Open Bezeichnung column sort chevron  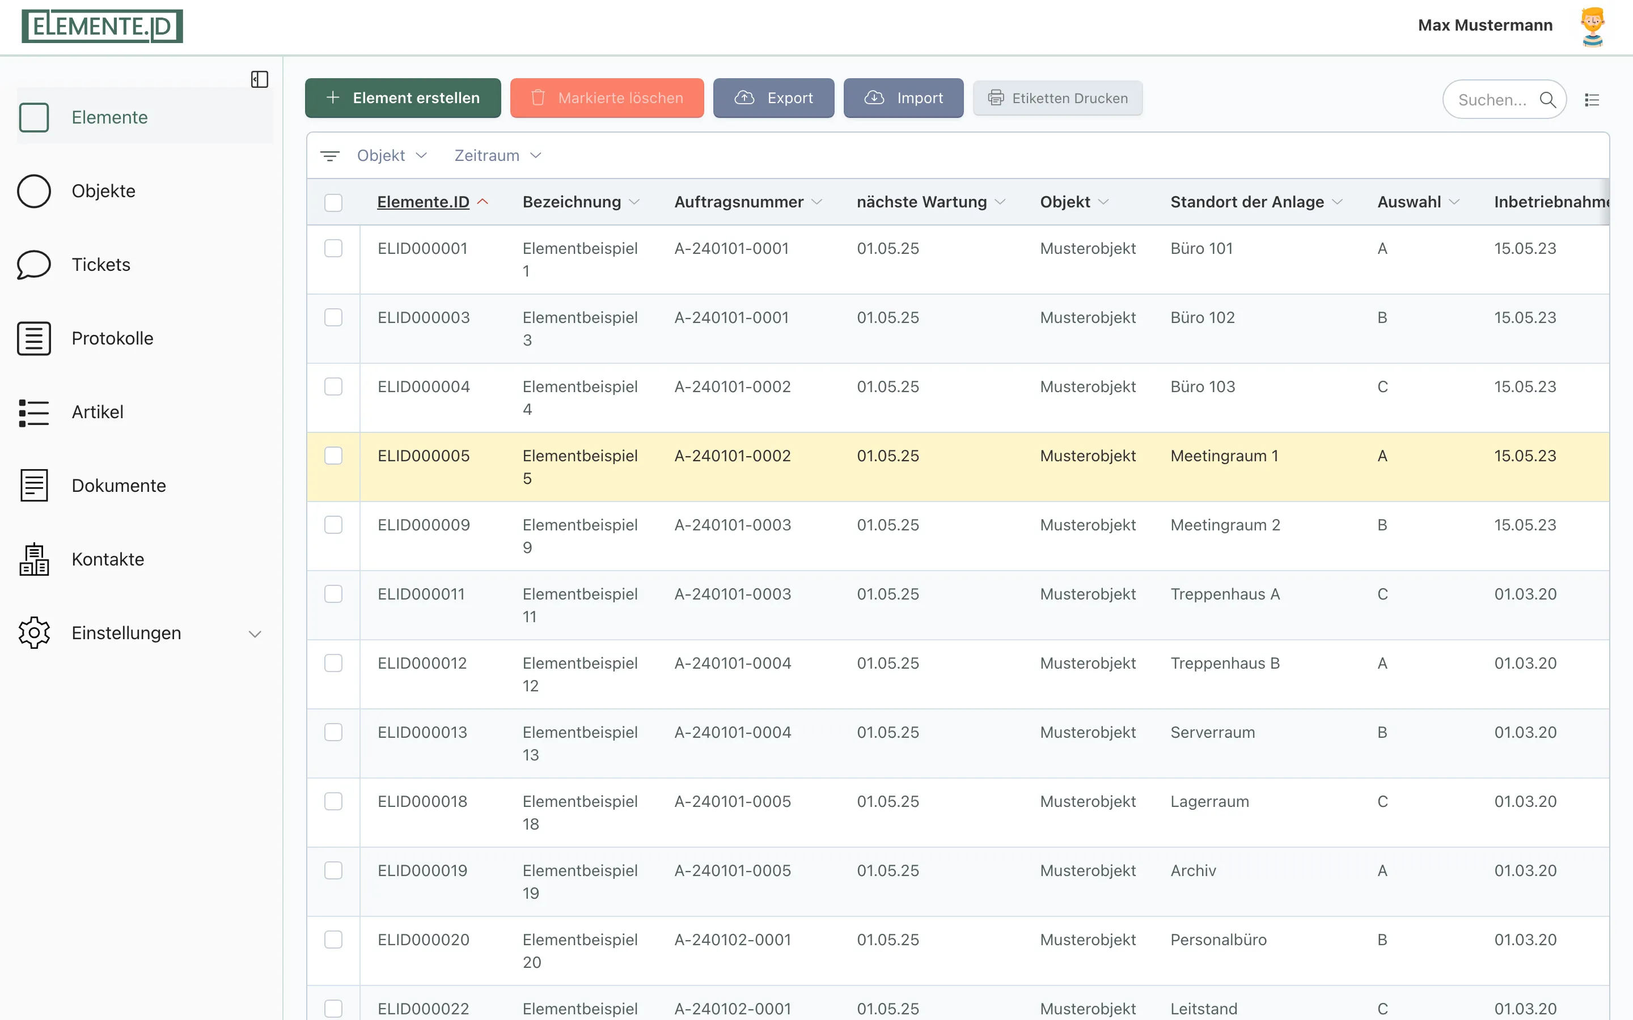[634, 202]
